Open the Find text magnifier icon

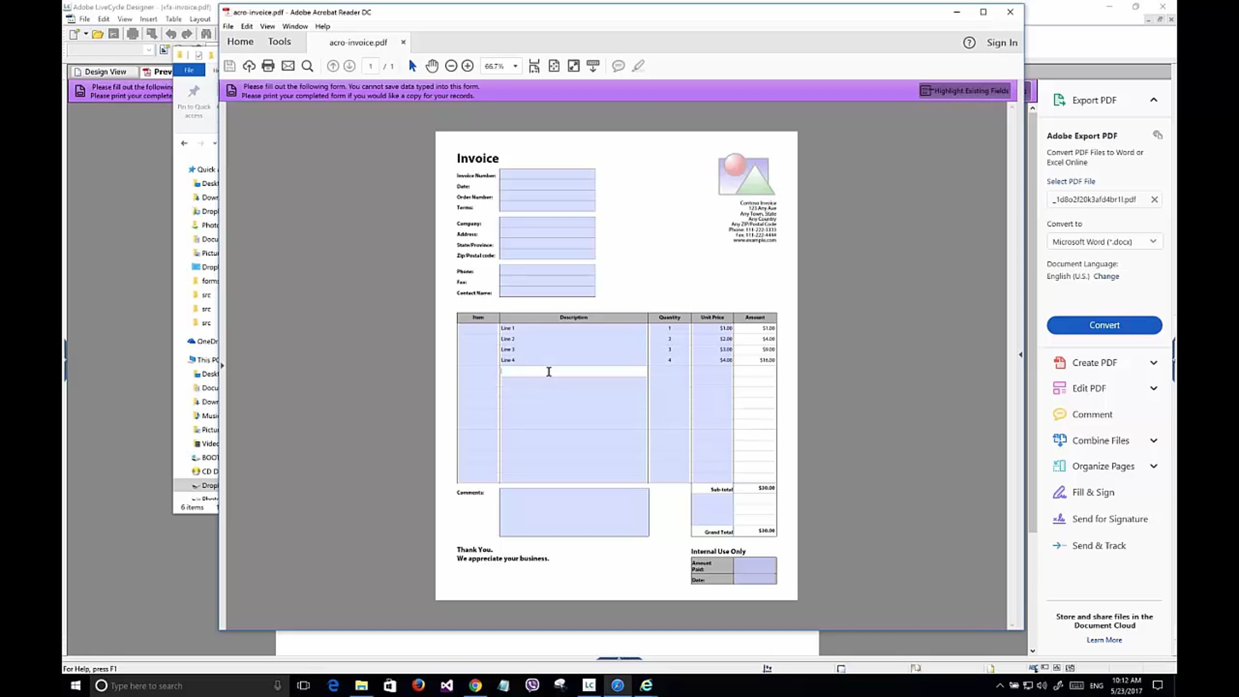(308, 66)
